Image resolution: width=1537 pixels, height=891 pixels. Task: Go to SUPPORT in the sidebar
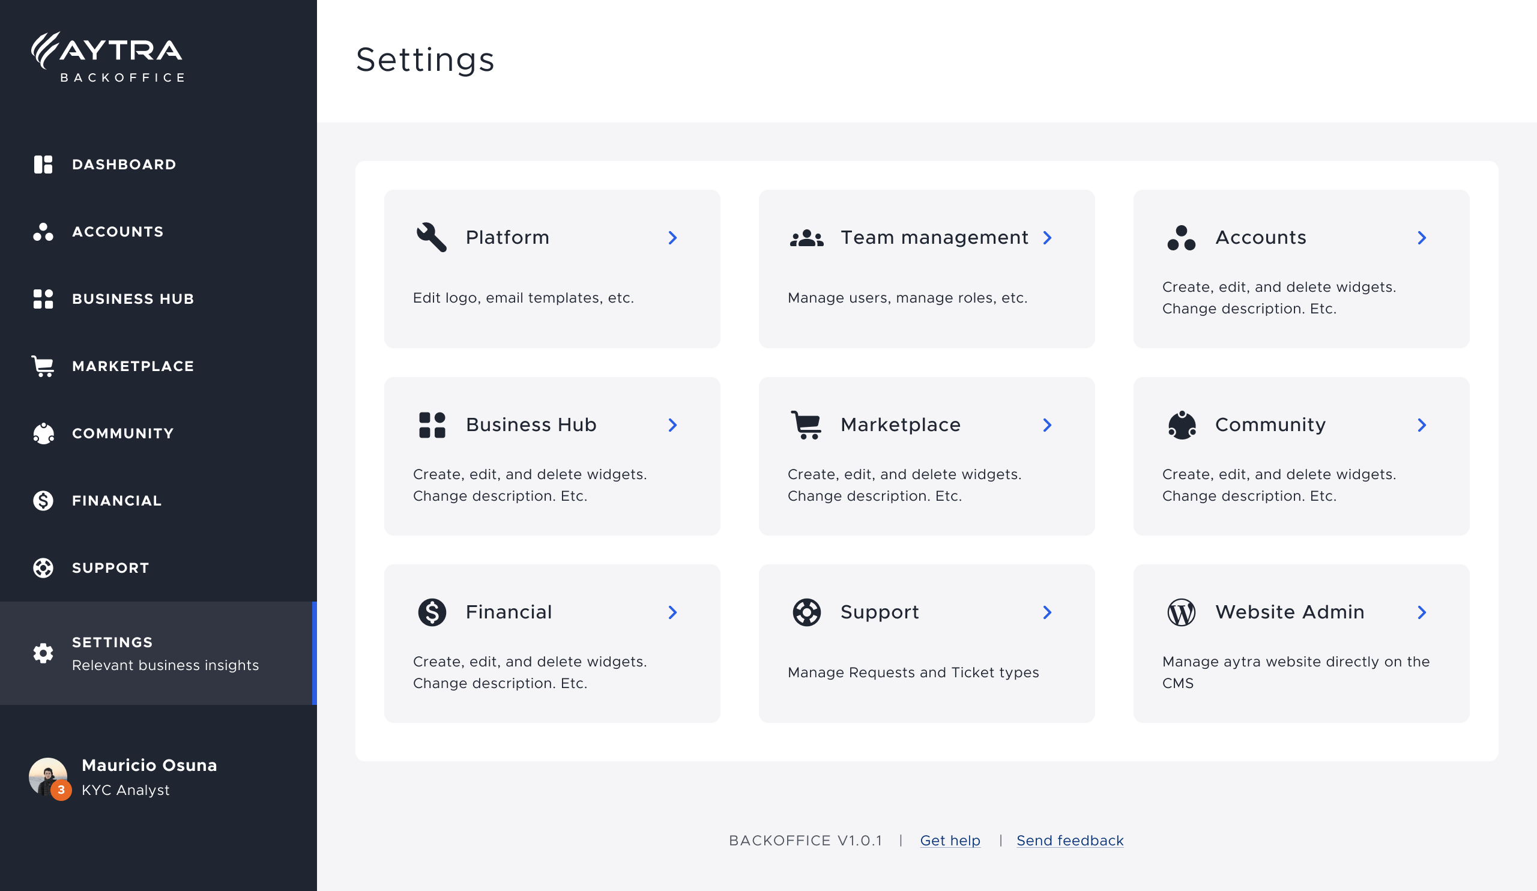(110, 568)
